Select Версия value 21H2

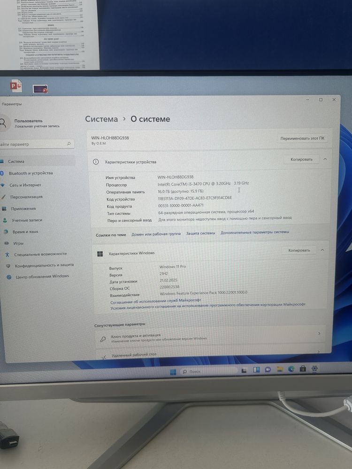tap(164, 273)
